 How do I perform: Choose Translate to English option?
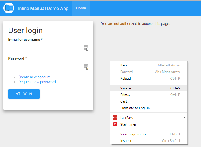click(149, 108)
